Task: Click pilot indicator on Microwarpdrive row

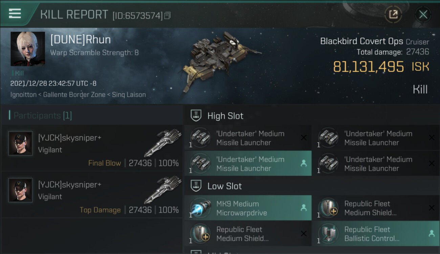Action: [304, 208]
